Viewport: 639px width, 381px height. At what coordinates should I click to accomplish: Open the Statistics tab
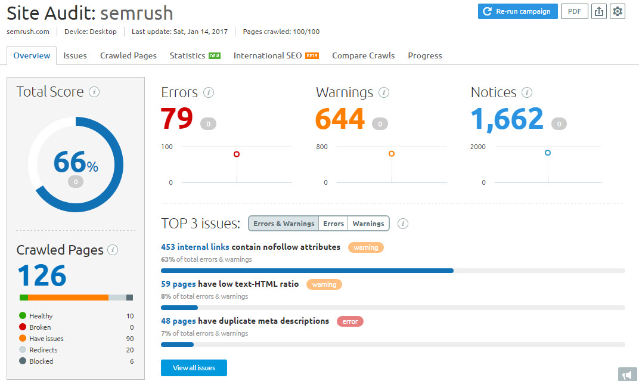pos(195,55)
